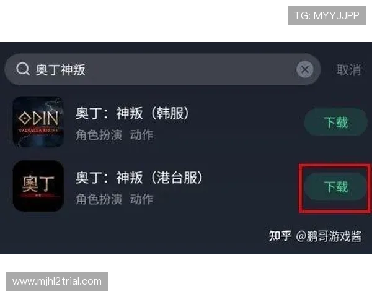Open the ODIN Valhalla Rising app icon
372x297 pixels.
[38, 122]
